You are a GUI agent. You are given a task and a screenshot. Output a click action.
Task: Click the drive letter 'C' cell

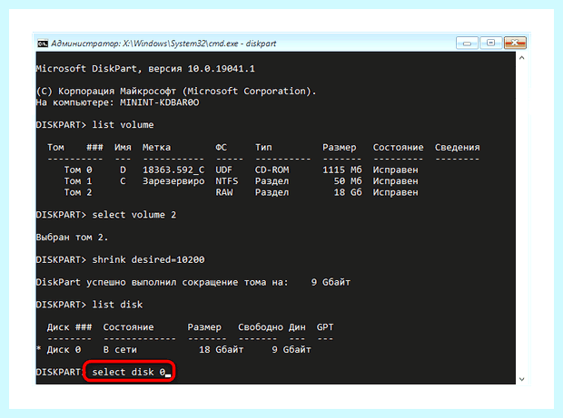(x=123, y=181)
